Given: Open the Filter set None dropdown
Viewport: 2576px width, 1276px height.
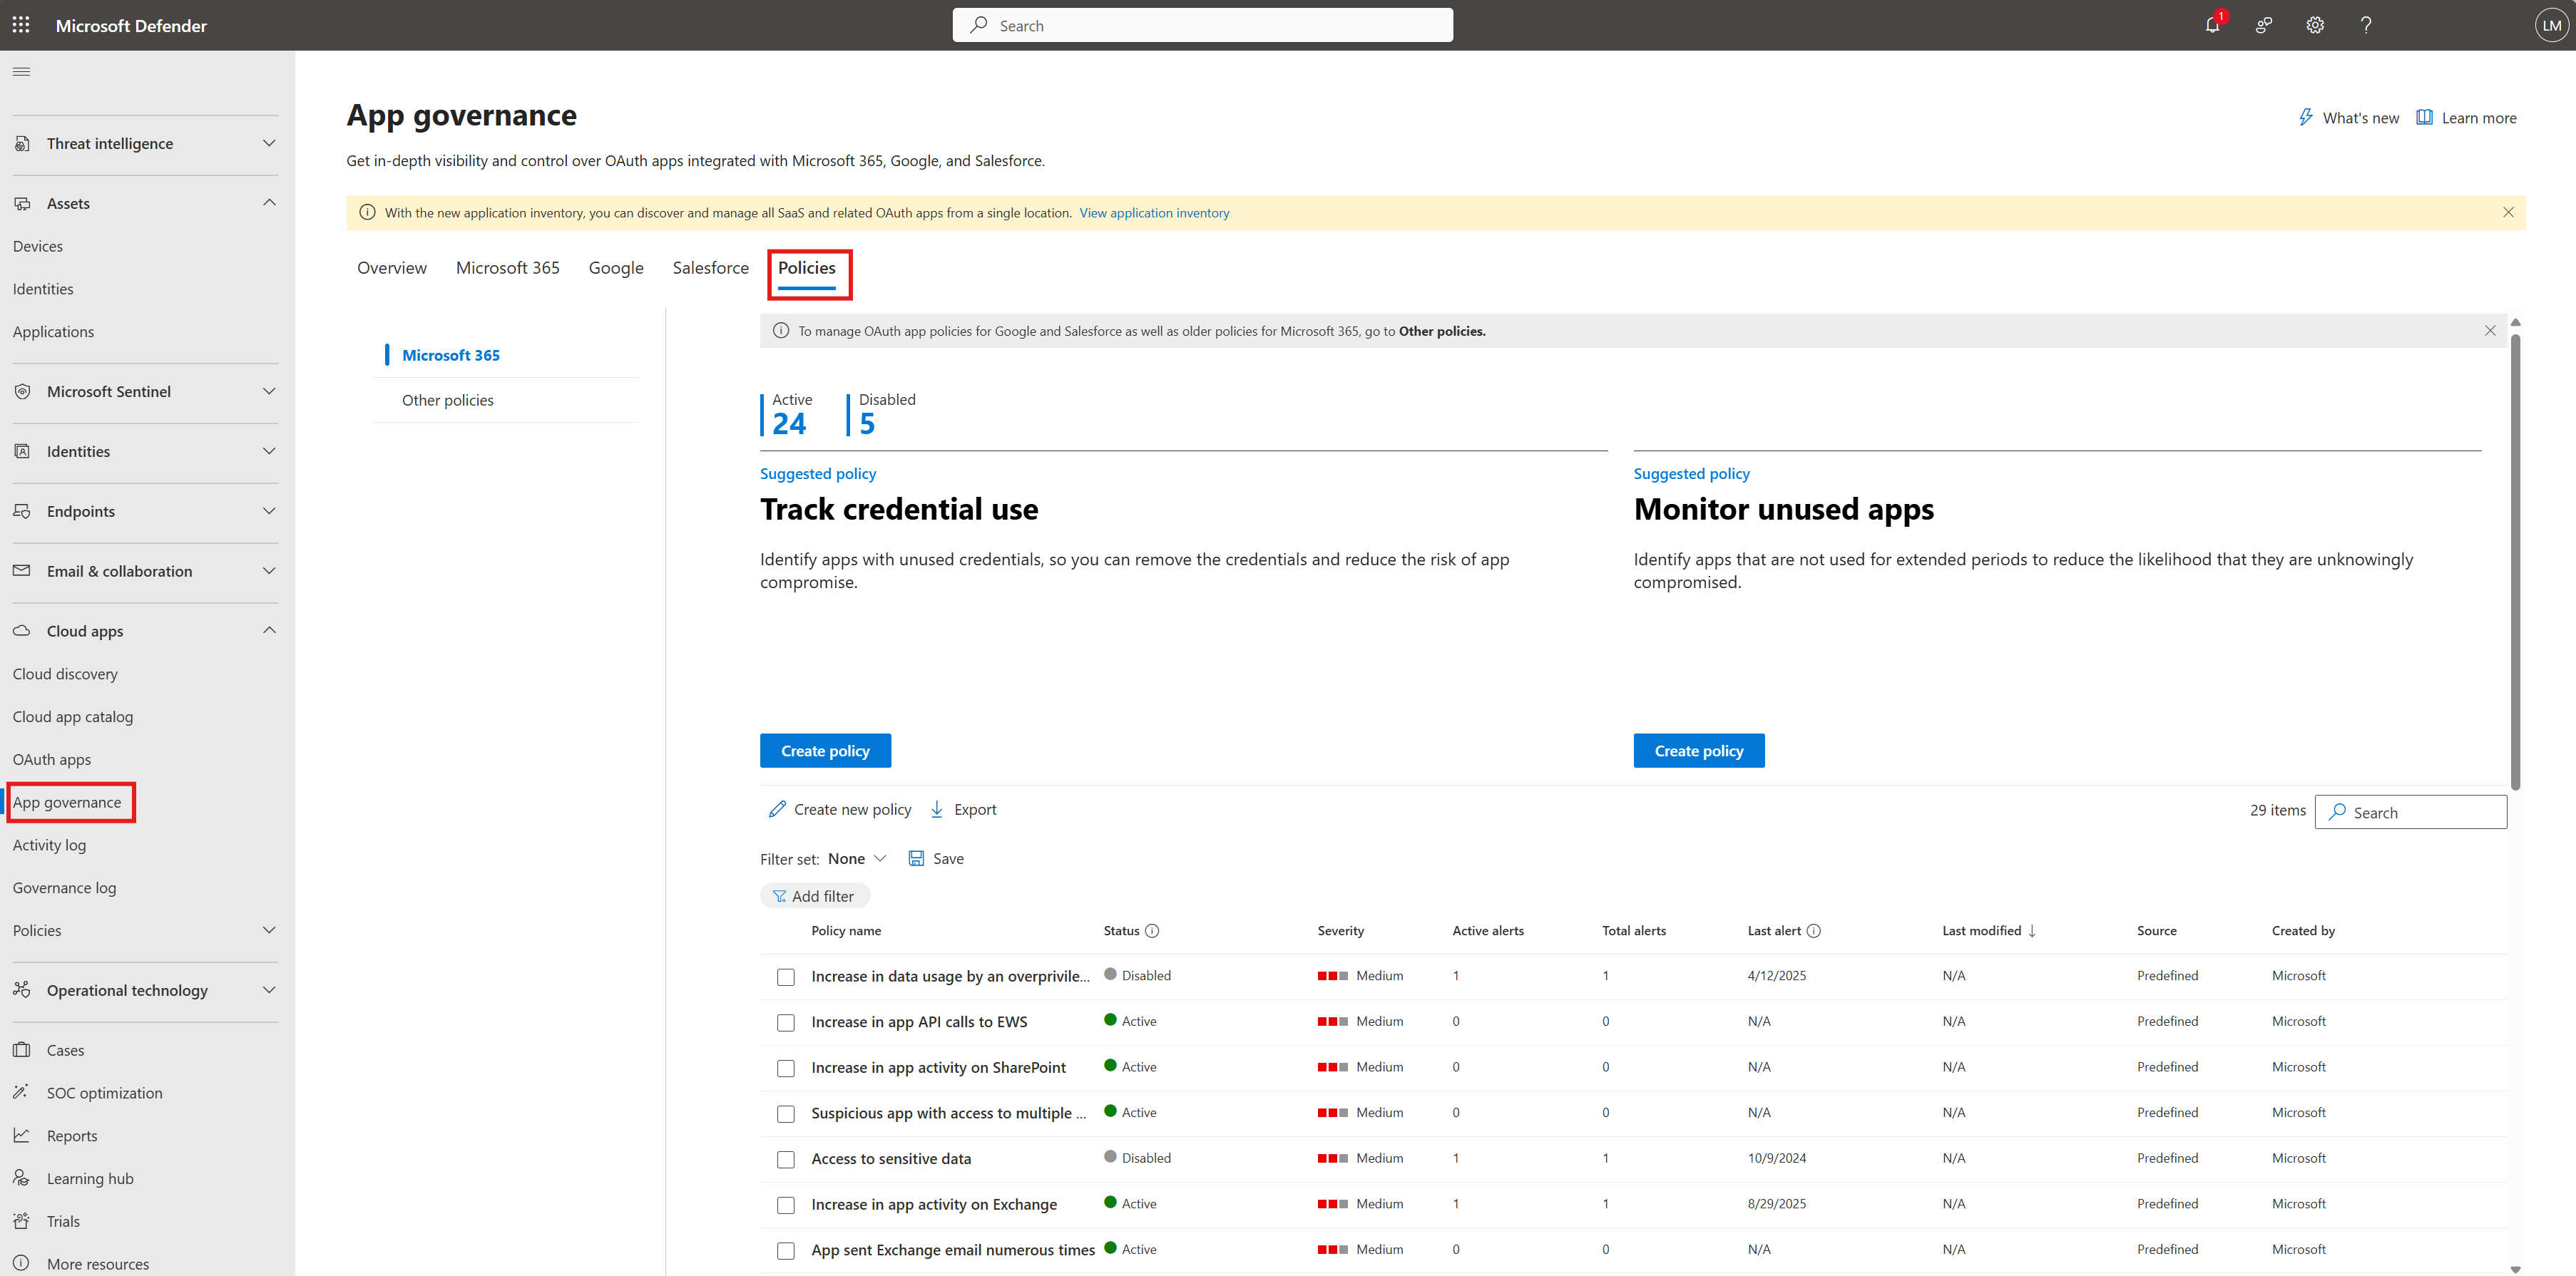Looking at the screenshot, I should (857, 858).
